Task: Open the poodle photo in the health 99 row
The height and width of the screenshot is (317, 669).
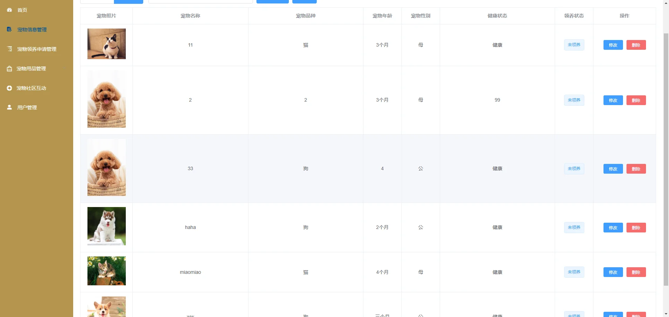Action: (x=107, y=99)
